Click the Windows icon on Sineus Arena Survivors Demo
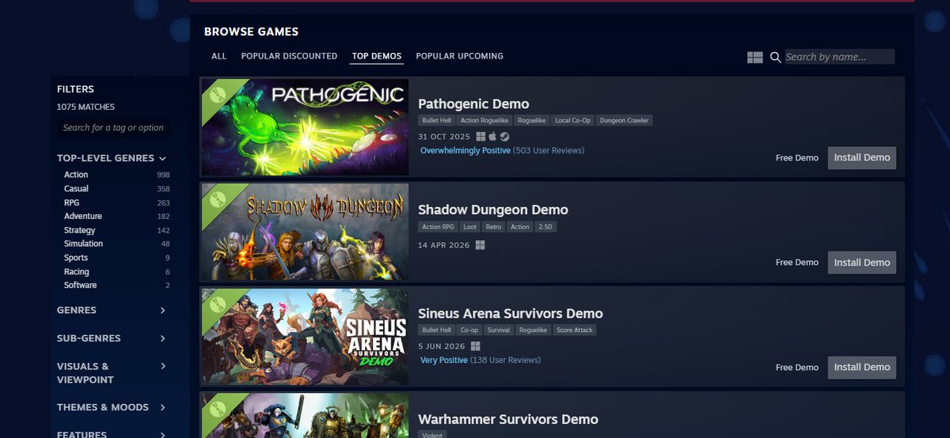 tap(476, 346)
